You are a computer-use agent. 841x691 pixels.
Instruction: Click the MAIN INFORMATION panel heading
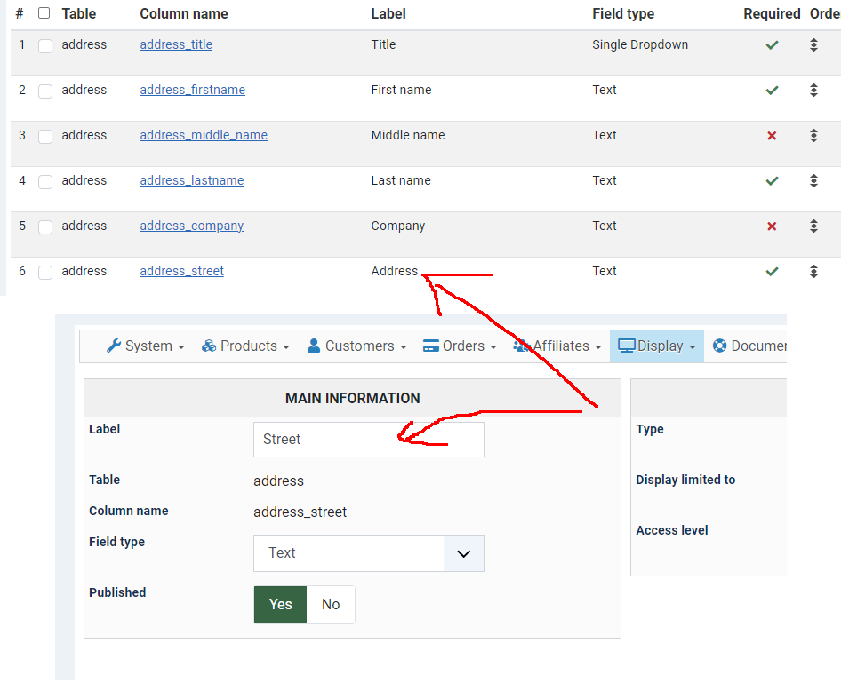point(352,398)
